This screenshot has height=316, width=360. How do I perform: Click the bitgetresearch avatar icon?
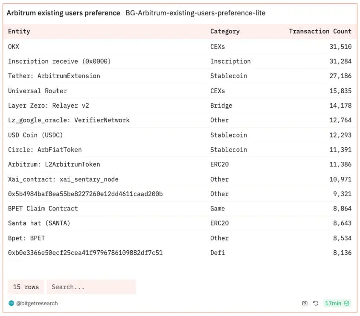11,303
